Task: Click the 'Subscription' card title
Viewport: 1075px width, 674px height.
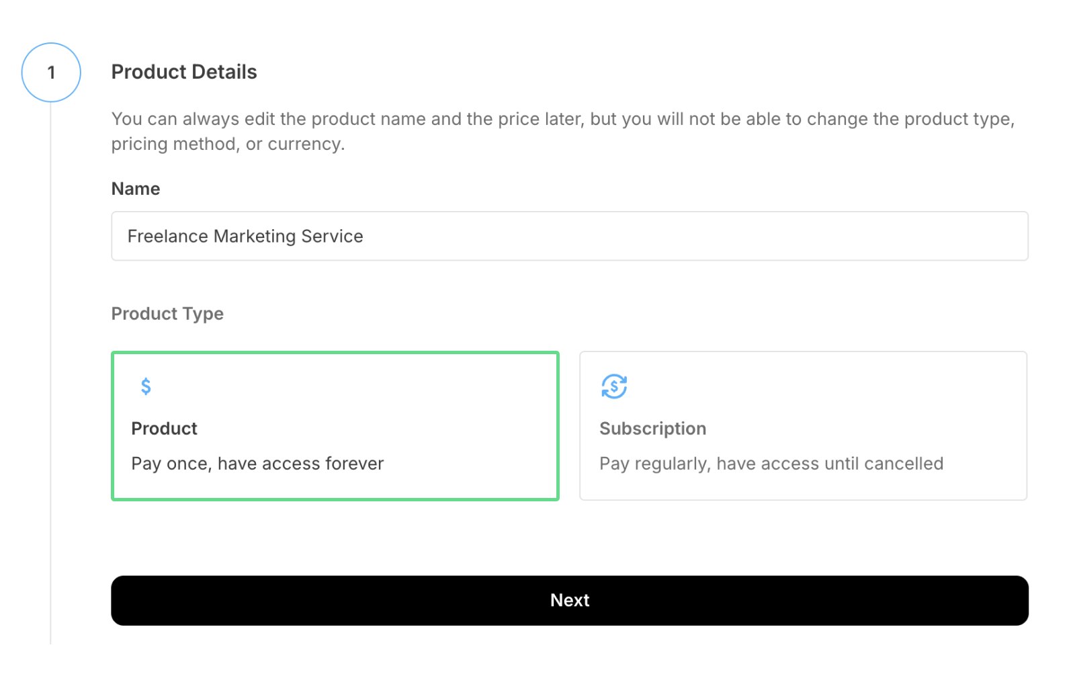Action: (652, 429)
